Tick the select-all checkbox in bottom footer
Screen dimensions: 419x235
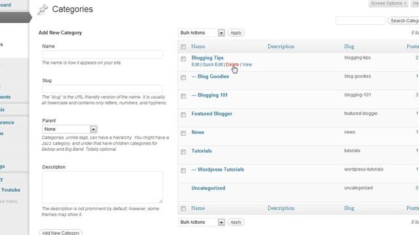[x=183, y=209]
